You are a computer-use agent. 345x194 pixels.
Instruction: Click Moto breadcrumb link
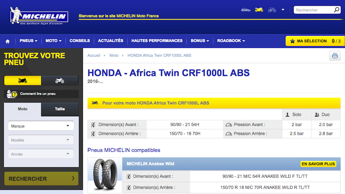click(114, 55)
